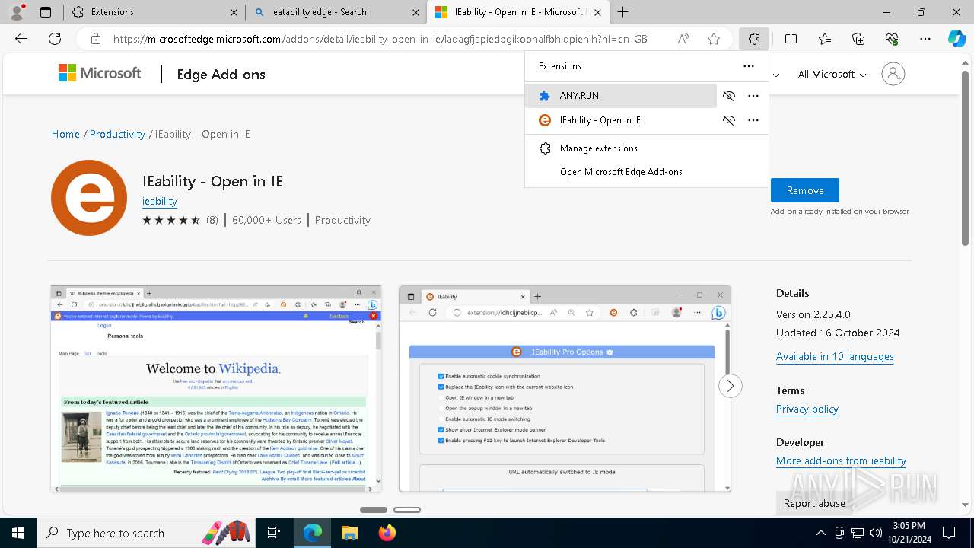
Task: Open the extensions panel more options ellipsis
Action: (749, 66)
